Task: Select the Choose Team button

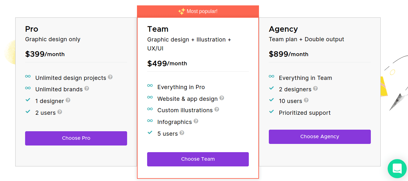Action: point(198,159)
